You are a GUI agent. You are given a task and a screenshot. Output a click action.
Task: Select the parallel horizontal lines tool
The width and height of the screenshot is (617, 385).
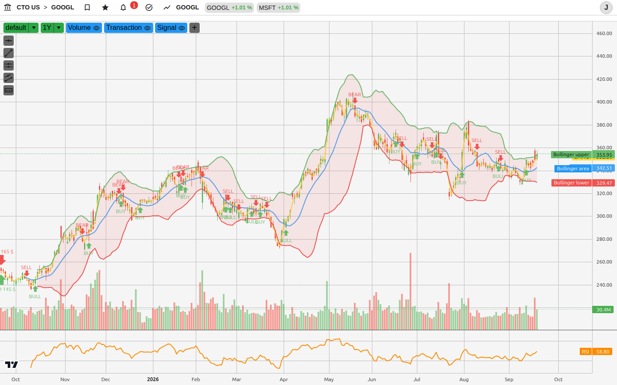coord(9,65)
